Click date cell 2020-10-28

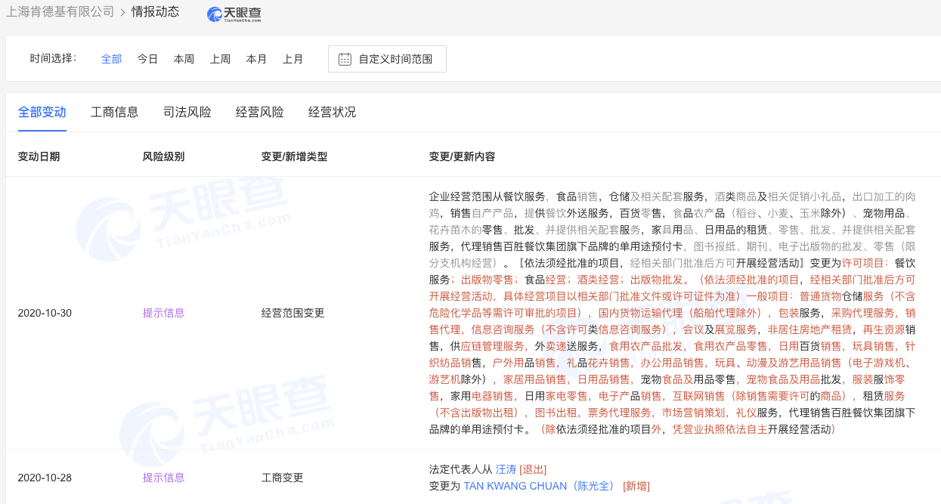[x=45, y=478]
